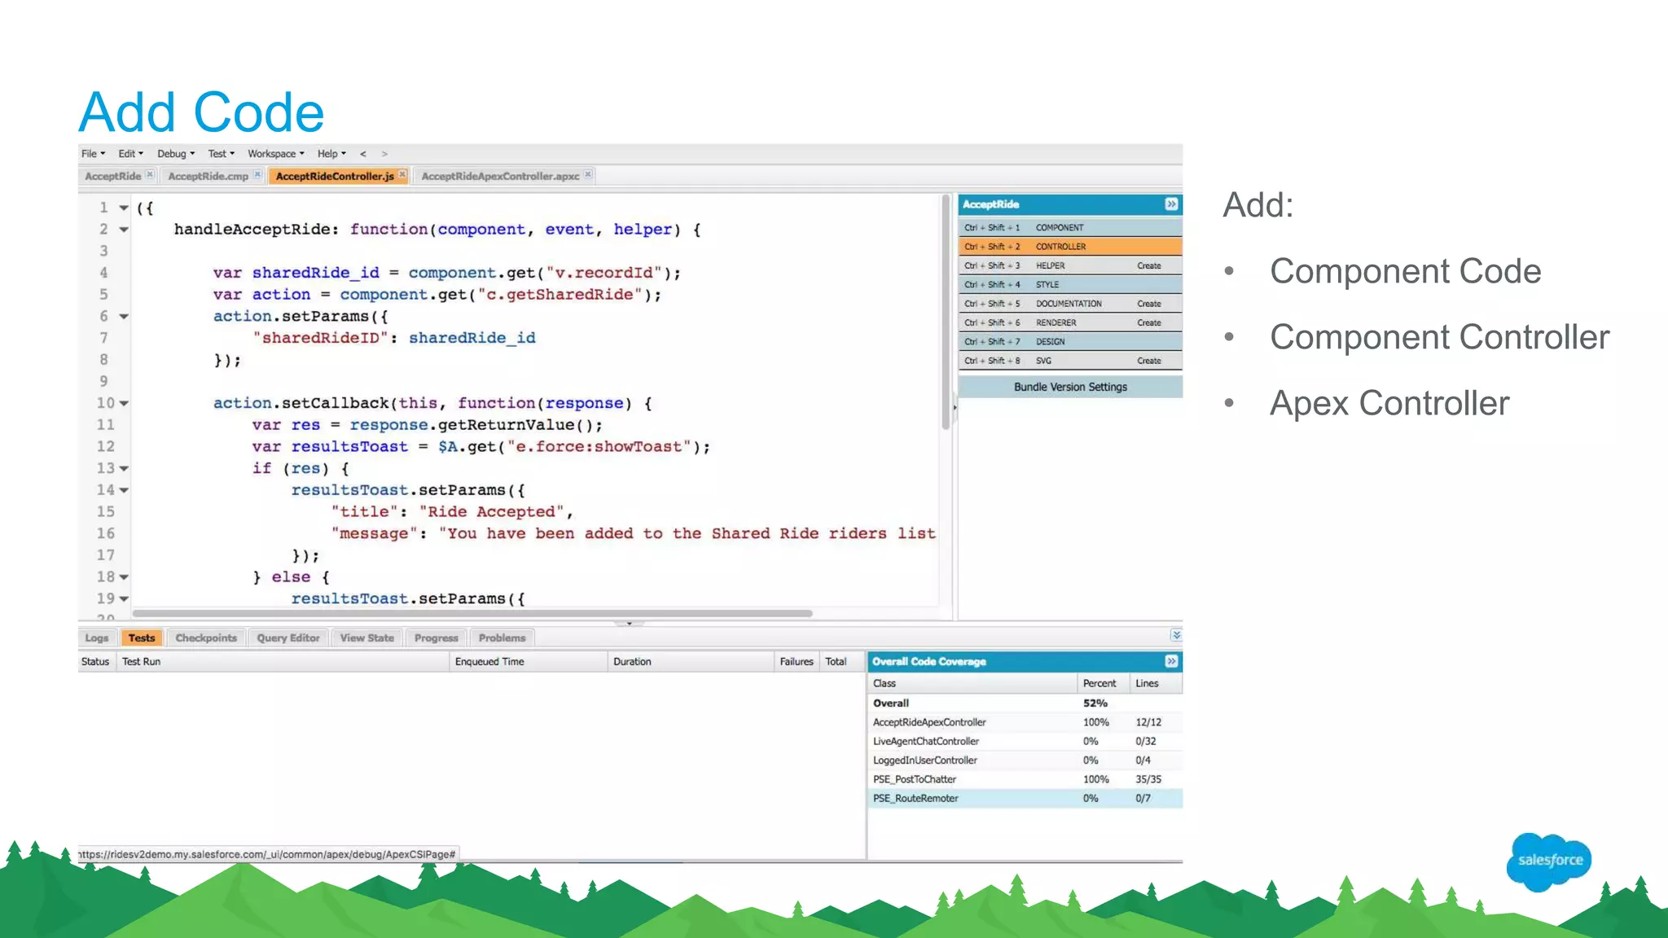Sort by the Failures column
This screenshot has height=938, width=1668.
[796, 661]
